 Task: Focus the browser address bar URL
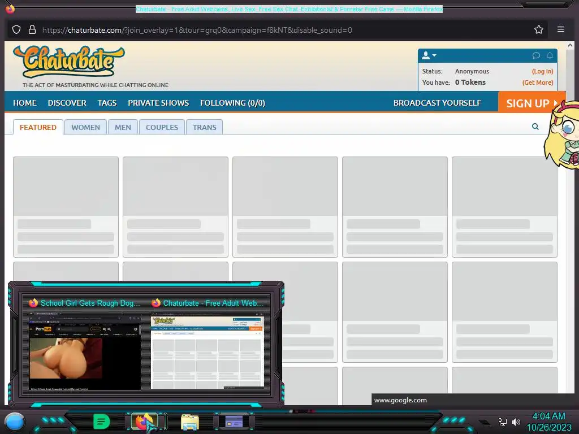(197, 30)
